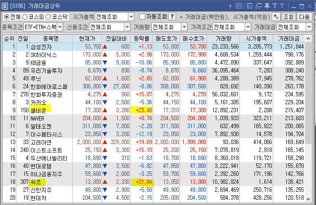This screenshot has height=205, width=316.
Task: Click the 다음 next button
Action: 304,17
